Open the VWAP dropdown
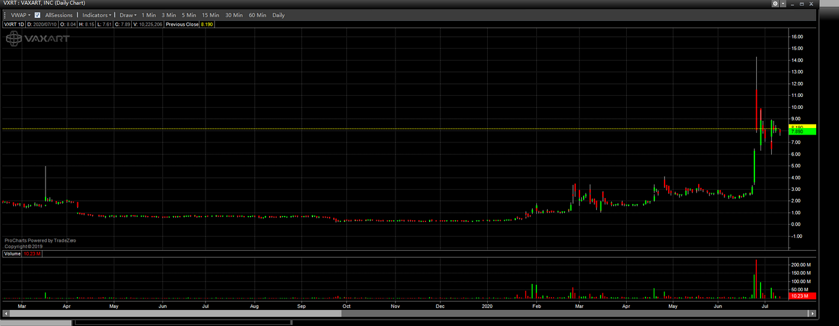This screenshot has height=326, width=839. [x=21, y=15]
